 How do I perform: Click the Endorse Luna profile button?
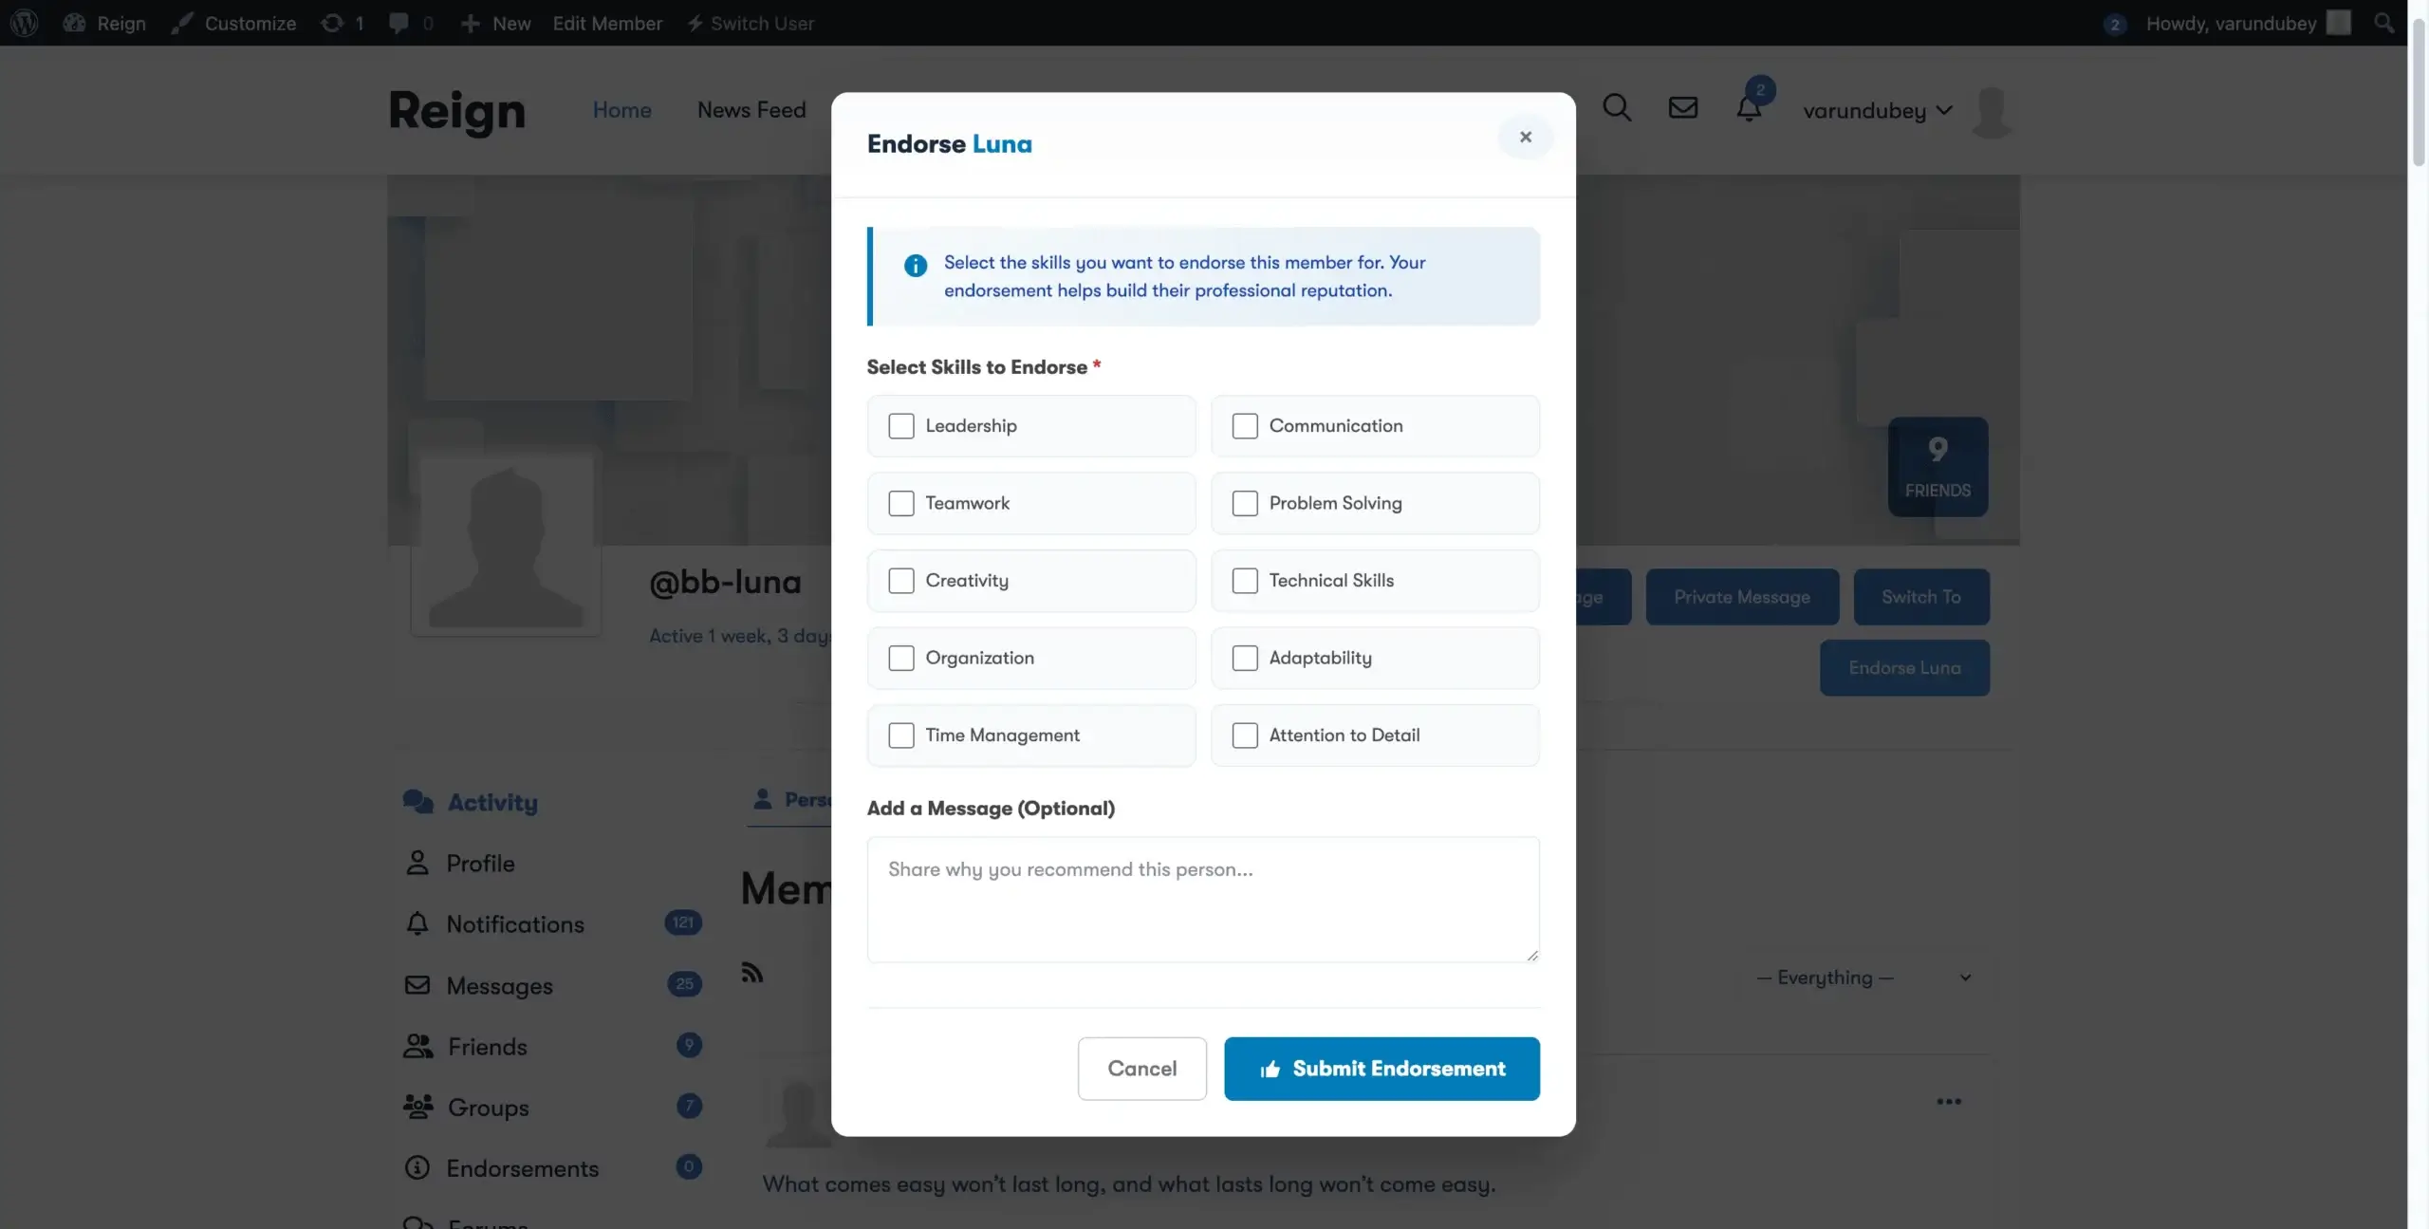coord(1904,668)
